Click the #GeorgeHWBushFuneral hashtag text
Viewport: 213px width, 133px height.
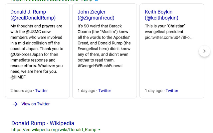(x=100, y=66)
